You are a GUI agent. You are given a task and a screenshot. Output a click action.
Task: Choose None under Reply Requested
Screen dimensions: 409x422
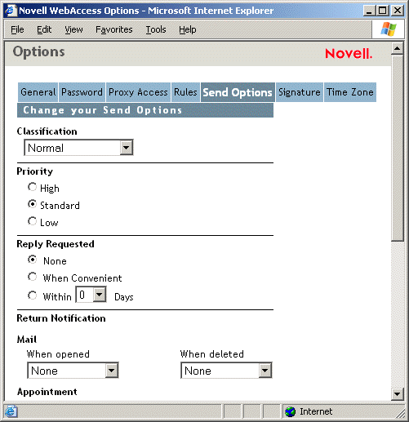(32, 260)
